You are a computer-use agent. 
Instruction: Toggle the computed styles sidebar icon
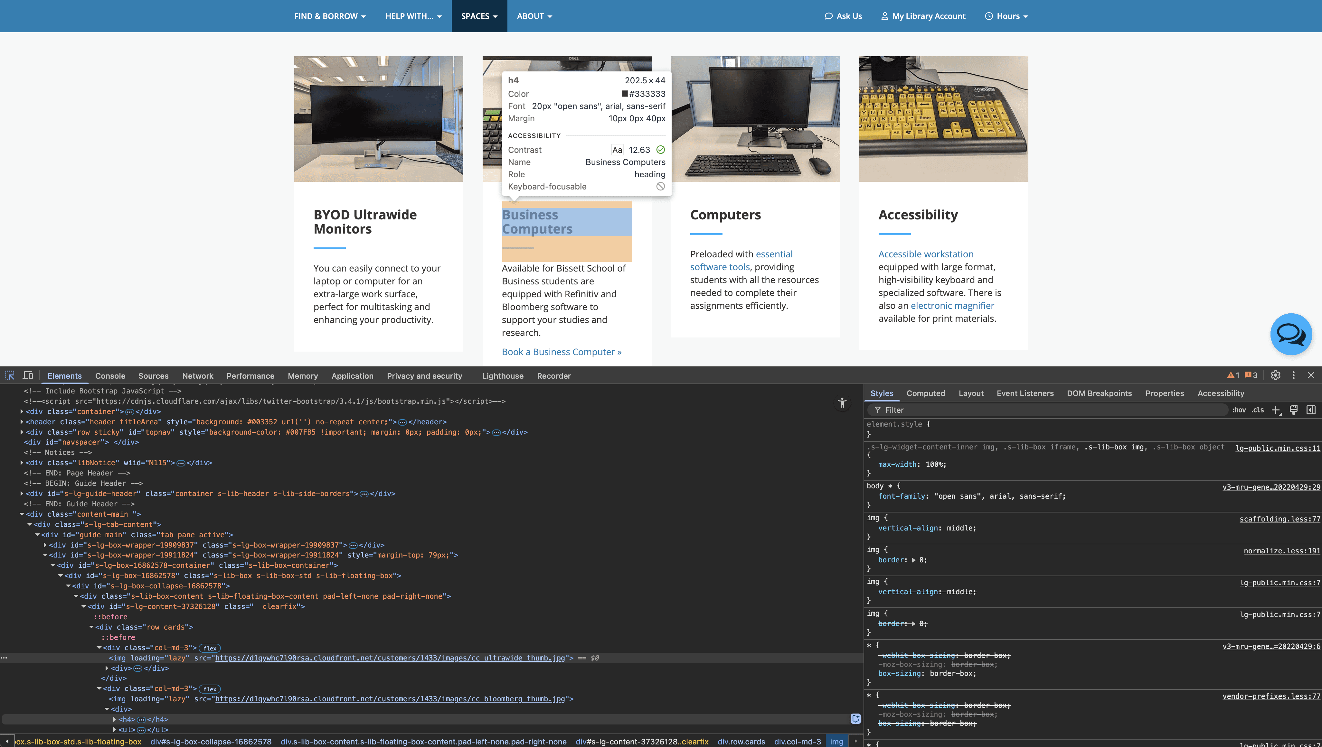pos(1311,410)
